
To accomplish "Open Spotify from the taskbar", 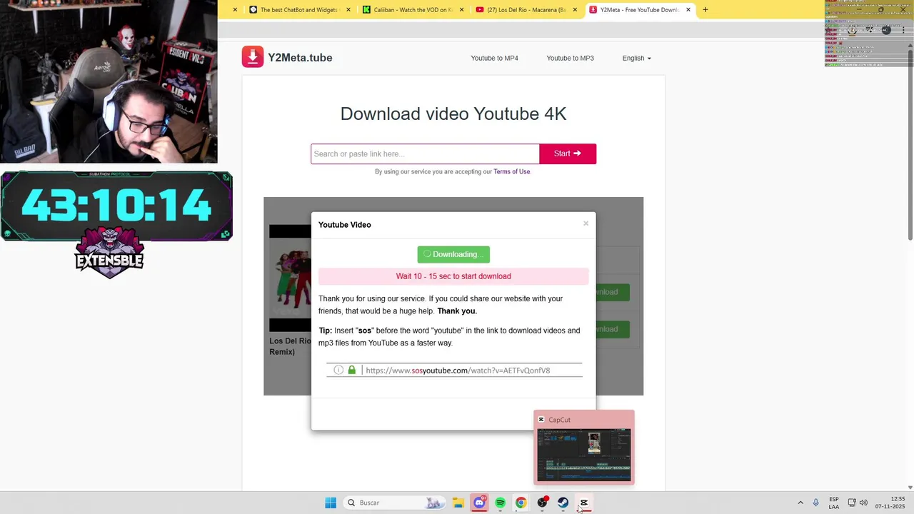I will [500, 503].
